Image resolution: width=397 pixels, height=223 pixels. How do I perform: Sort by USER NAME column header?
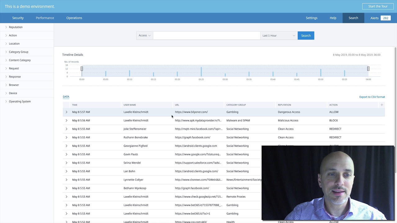(130, 105)
